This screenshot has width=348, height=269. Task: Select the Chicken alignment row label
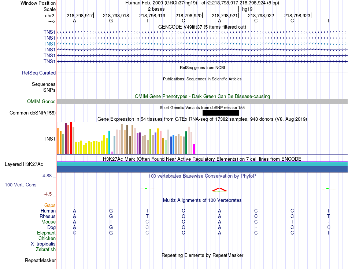(x=47, y=238)
